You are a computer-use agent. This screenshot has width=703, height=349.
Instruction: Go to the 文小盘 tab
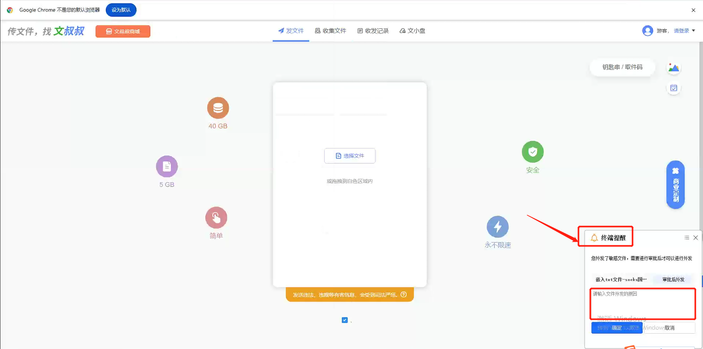tap(412, 31)
